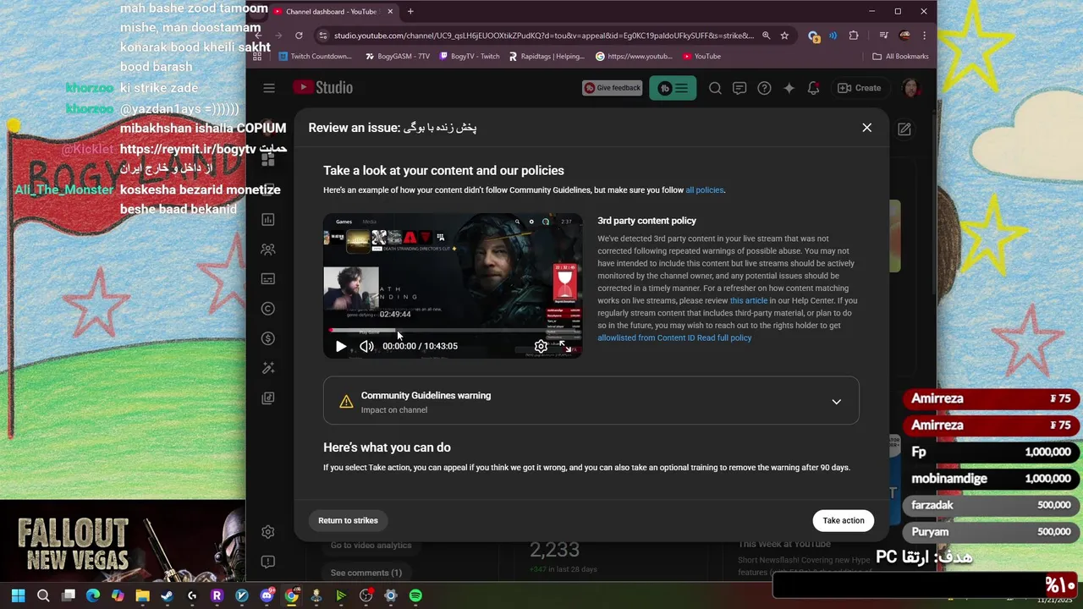Close the Review an issue dialog
The height and width of the screenshot is (609, 1083).
(866, 128)
